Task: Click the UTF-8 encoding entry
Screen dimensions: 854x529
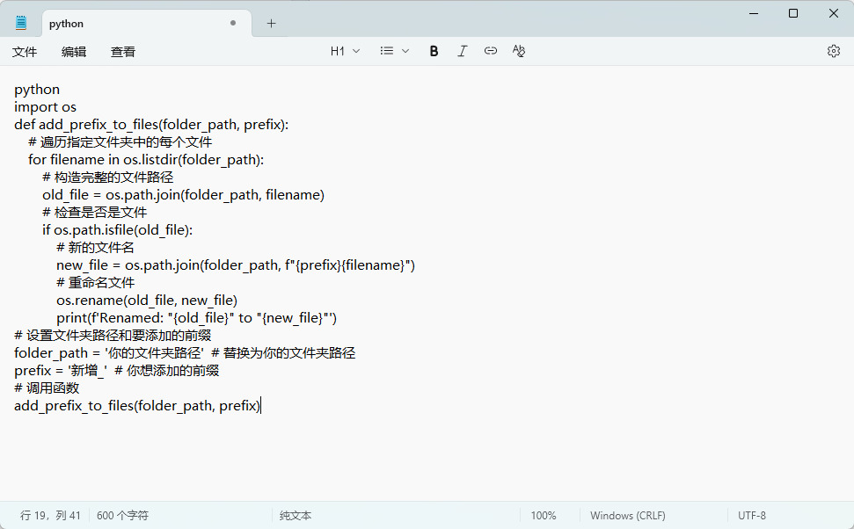Action: point(752,516)
